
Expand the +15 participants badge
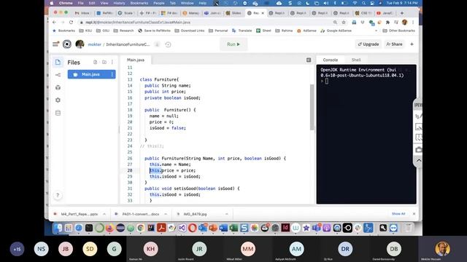click(x=17, y=249)
